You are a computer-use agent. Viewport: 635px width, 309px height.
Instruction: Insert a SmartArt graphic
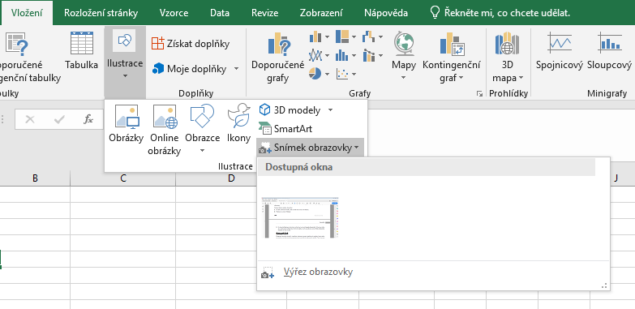[x=286, y=129]
